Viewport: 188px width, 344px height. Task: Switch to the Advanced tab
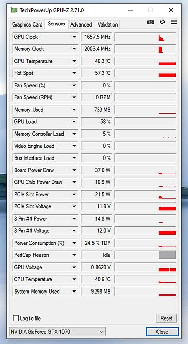(x=81, y=24)
